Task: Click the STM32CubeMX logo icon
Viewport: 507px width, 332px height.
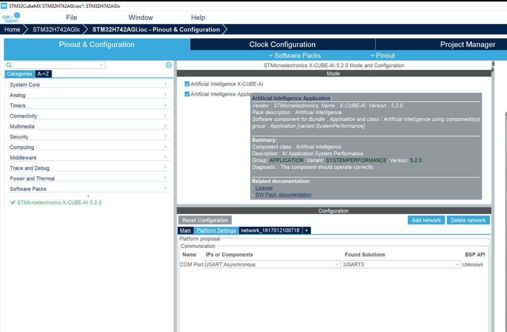Action: 11,17
